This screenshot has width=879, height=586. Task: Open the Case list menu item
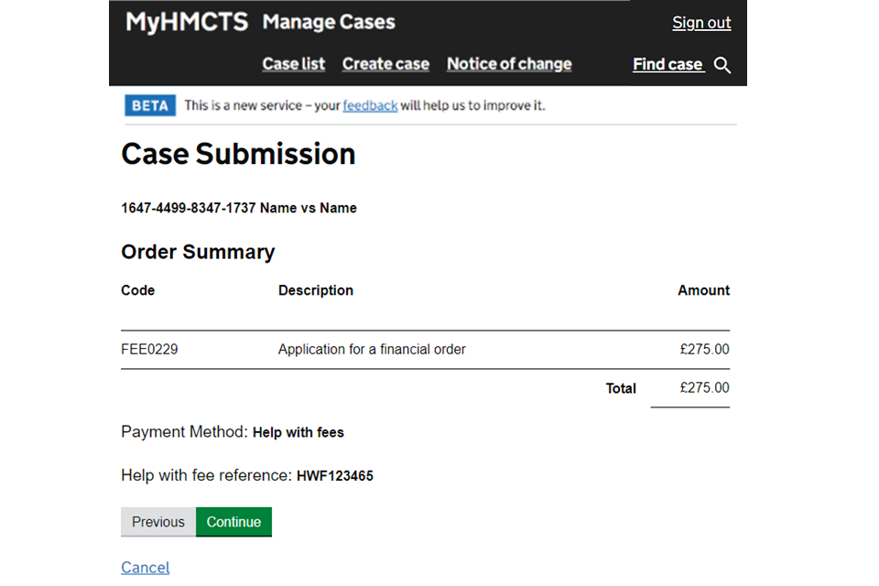pyautogui.click(x=293, y=64)
